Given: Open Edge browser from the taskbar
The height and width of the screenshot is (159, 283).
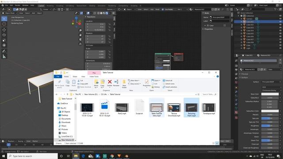Looking at the screenshot, I should (83, 156).
